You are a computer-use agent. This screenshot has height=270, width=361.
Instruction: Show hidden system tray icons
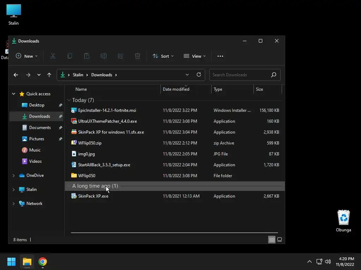point(310,262)
